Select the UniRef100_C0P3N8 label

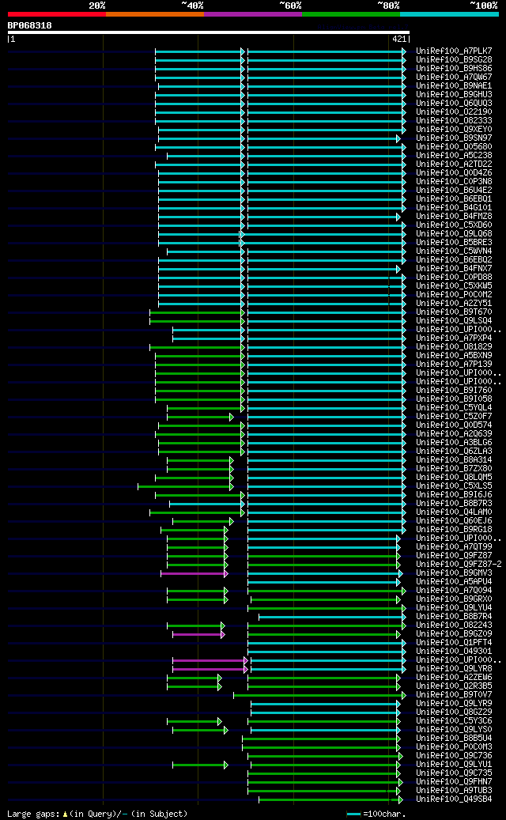pyautogui.click(x=454, y=181)
